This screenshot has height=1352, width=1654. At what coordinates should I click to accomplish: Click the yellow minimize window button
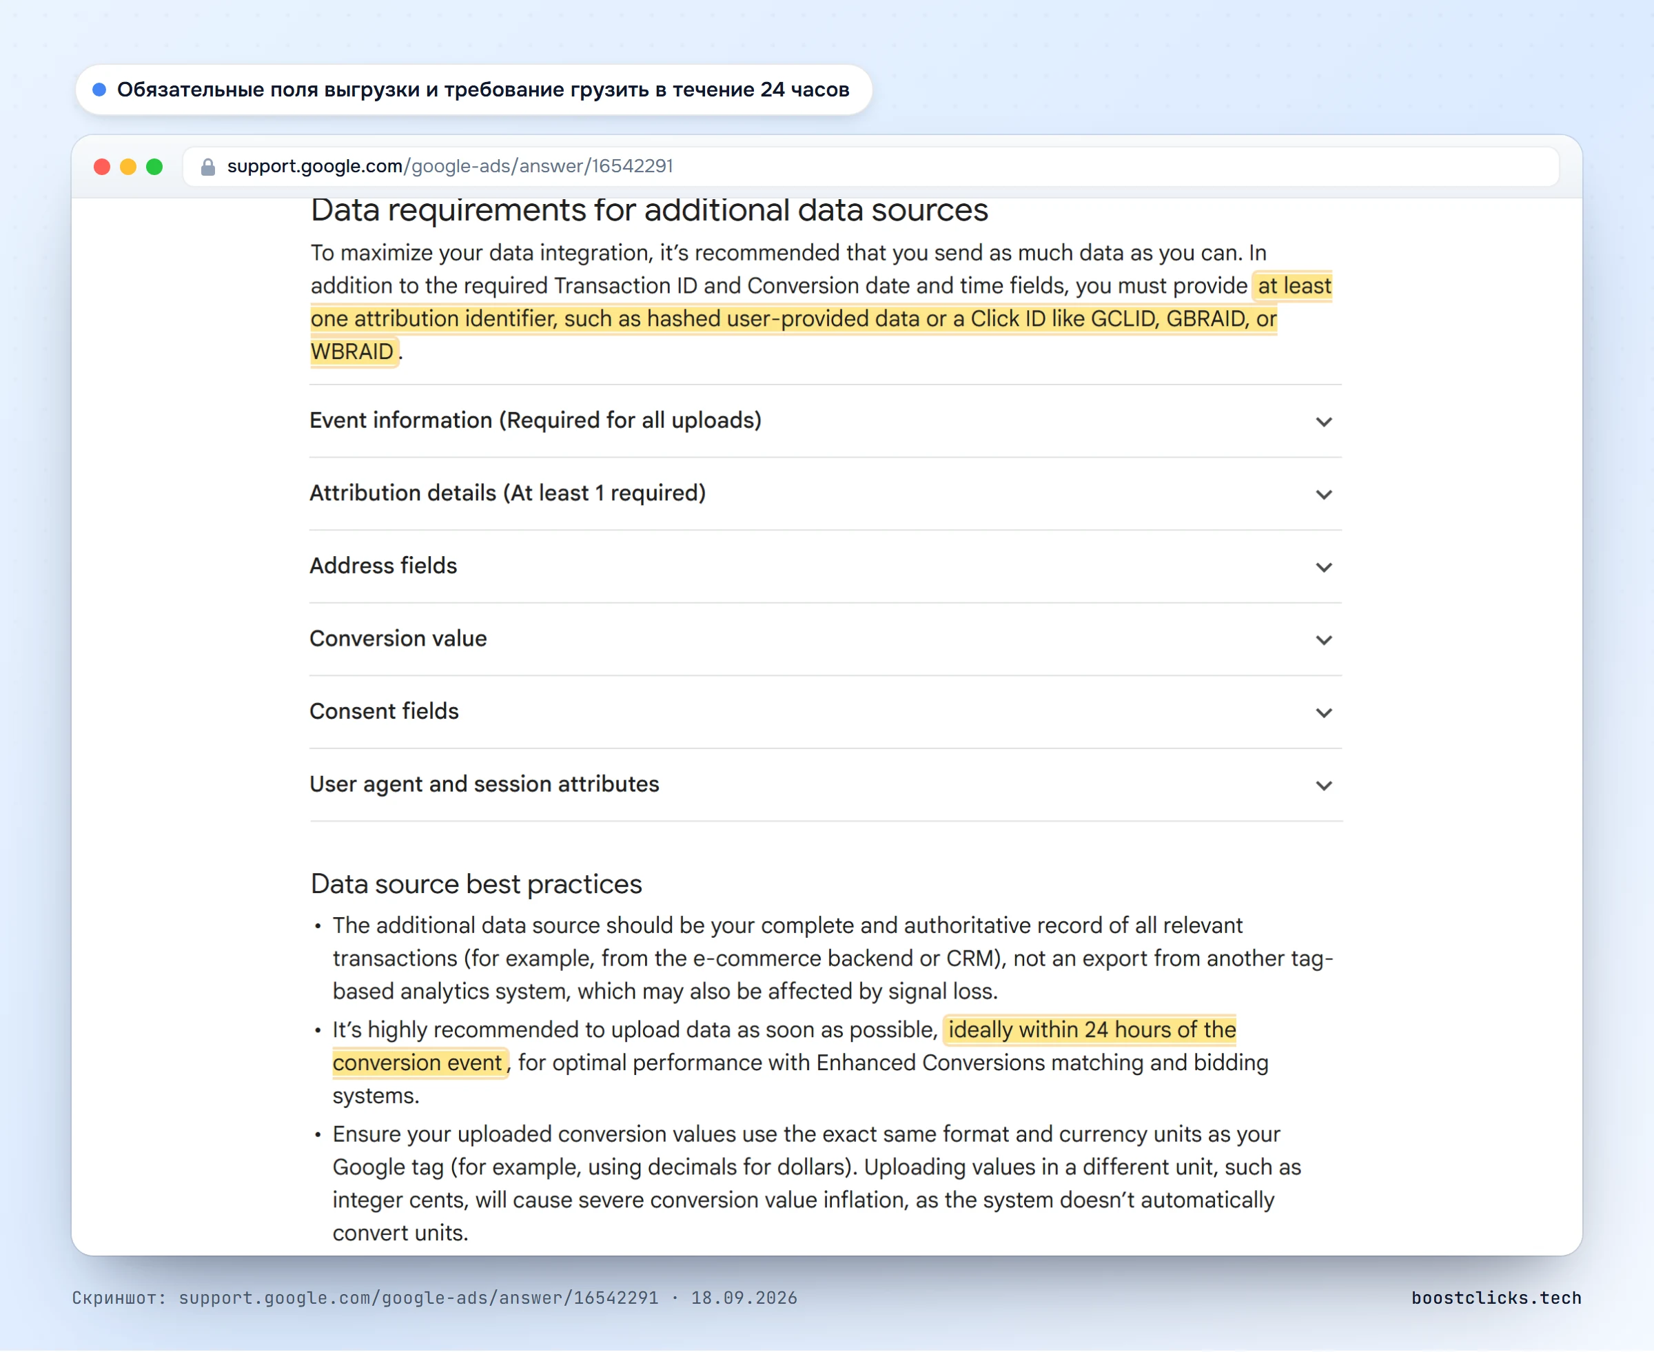point(128,167)
